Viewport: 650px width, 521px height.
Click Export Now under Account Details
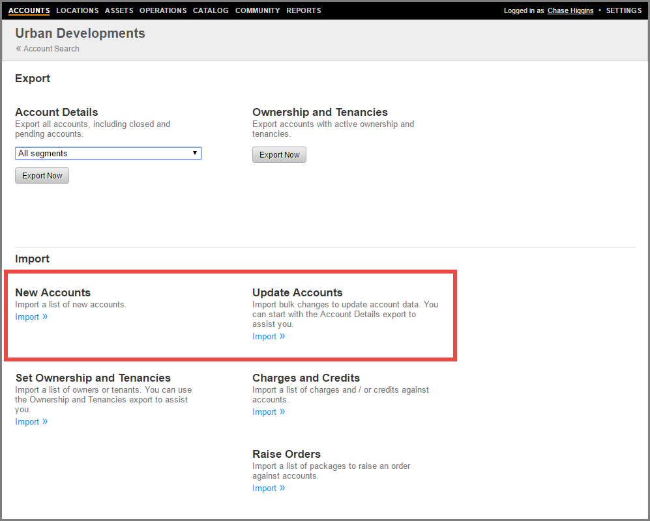pos(42,176)
